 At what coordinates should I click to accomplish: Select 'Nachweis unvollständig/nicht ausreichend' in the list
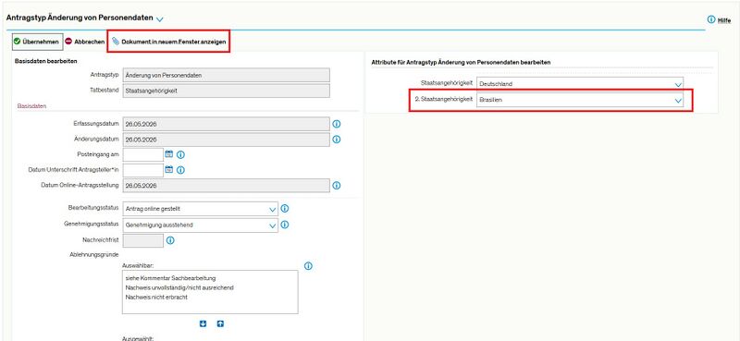coord(179,287)
